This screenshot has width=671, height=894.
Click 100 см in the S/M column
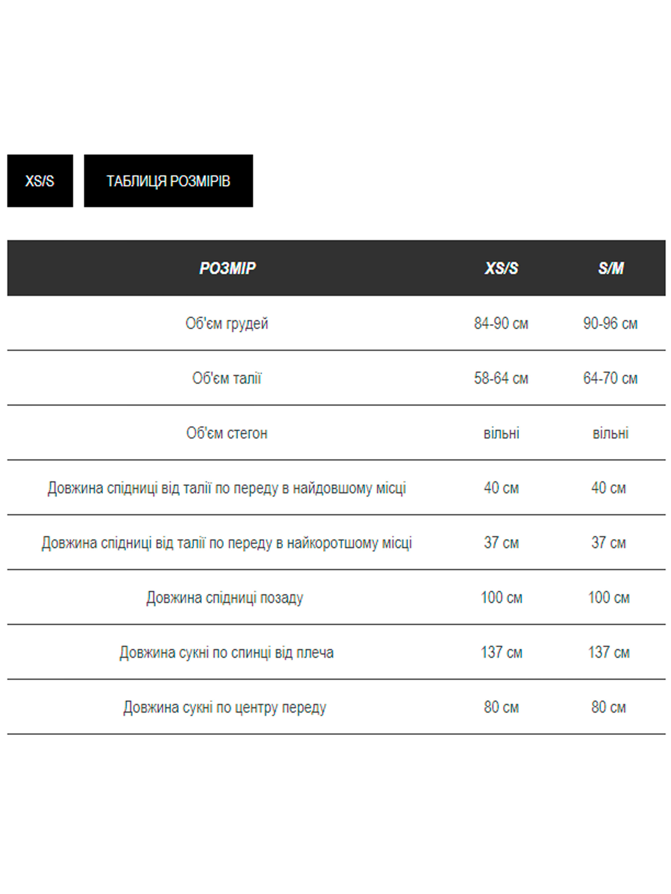pyautogui.click(x=609, y=598)
